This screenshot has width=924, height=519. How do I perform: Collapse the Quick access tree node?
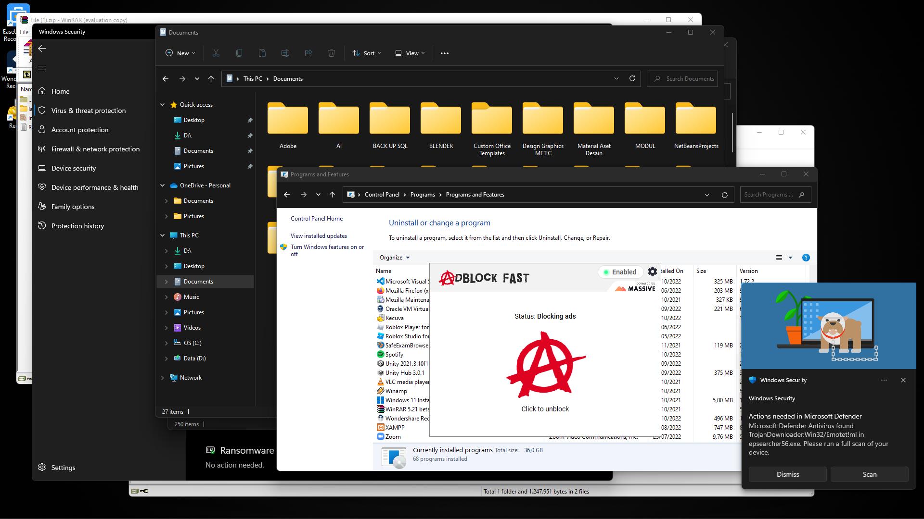pos(163,105)
